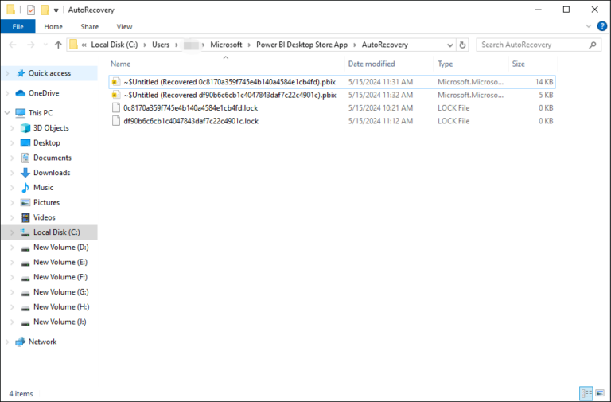Viewport: 611px width, 402px height.
Task: Open New Volume (H:) drive
Action: tap(61, 306)
